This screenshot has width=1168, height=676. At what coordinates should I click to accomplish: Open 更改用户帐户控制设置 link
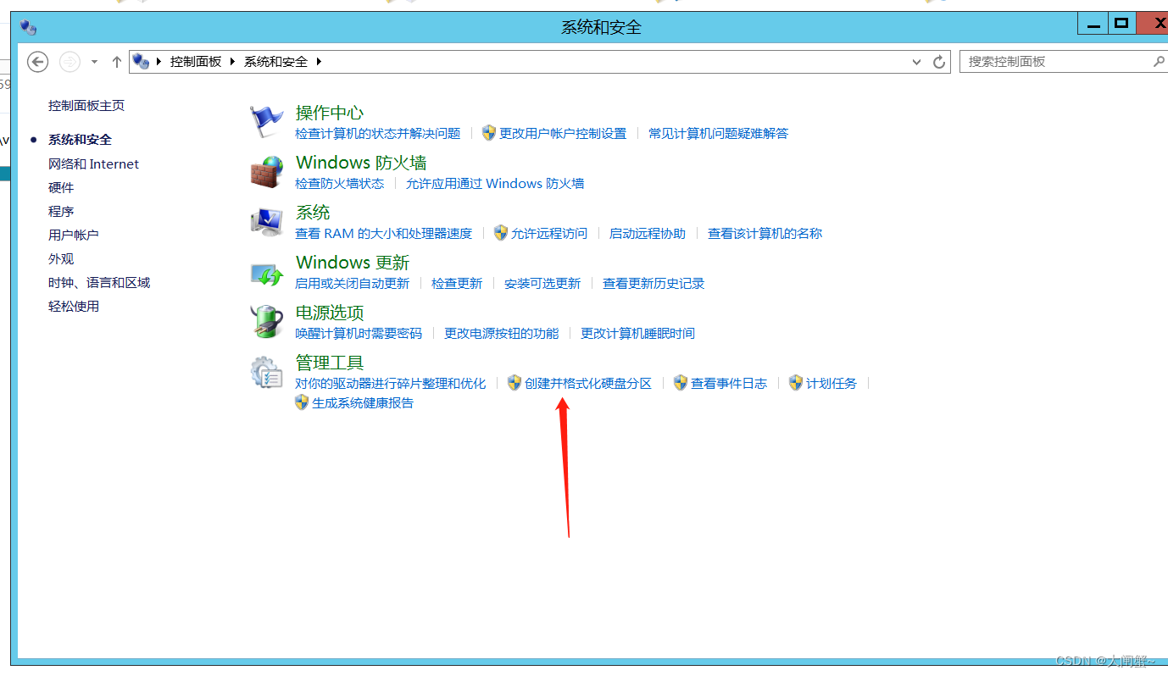[563, 134]
